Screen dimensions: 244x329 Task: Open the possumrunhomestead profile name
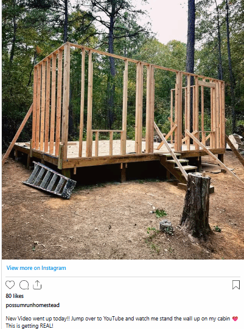(32, 305)
